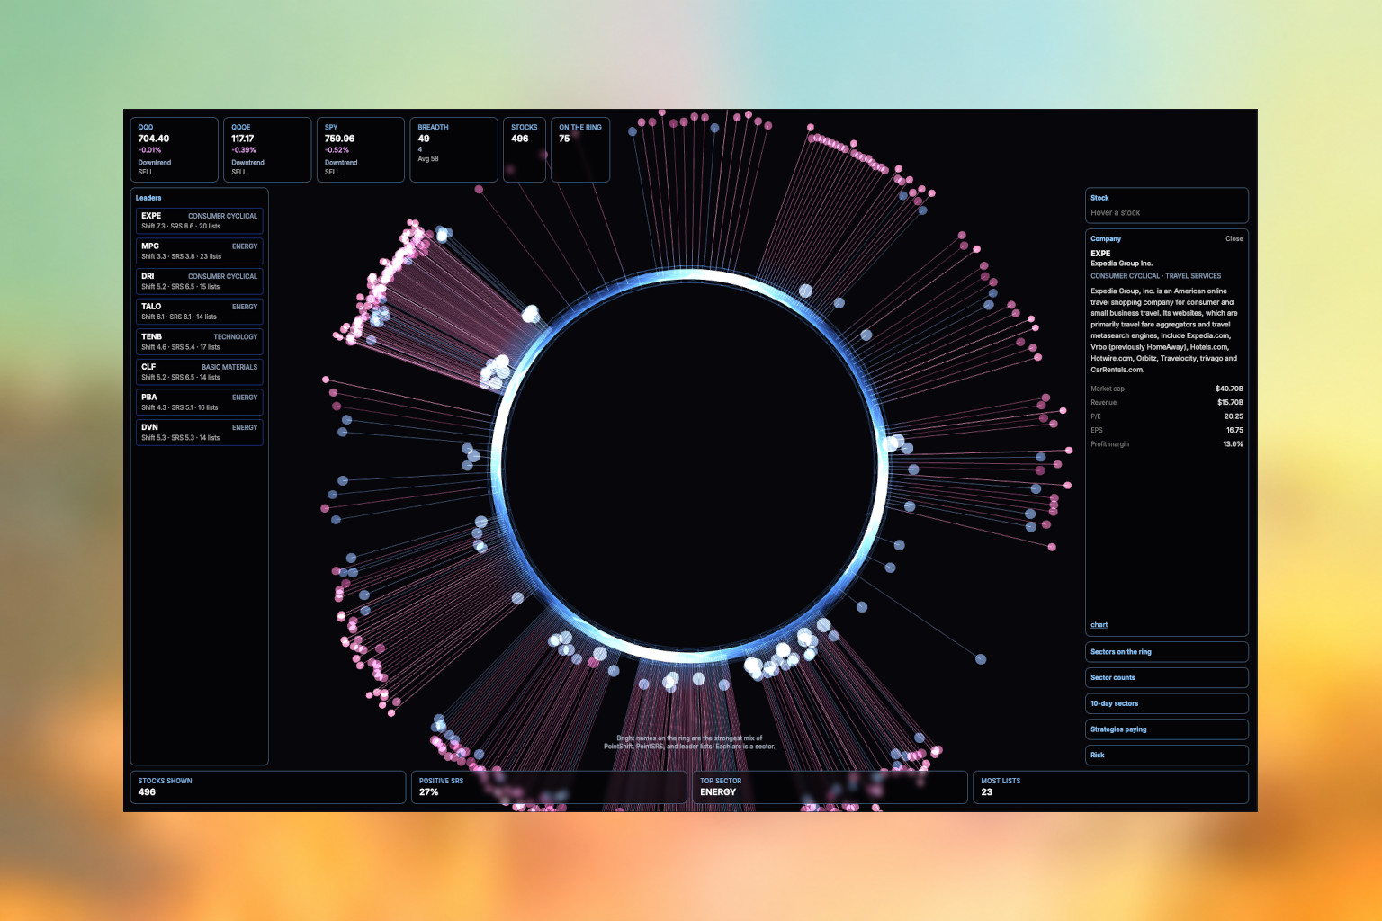Click the MOST LISTS 23 tile
The image size is (1382, 921).
point(1111,787)
